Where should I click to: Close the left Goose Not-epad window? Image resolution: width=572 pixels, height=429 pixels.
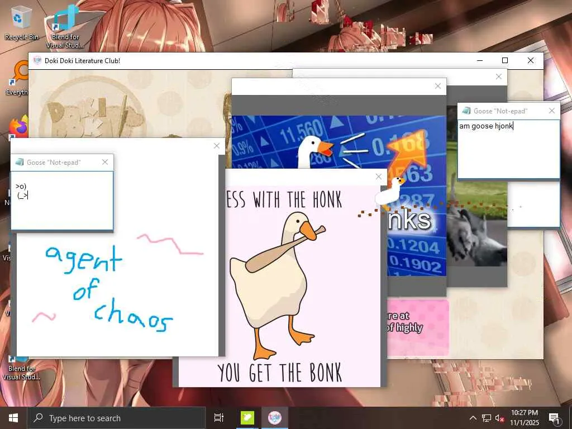pyautogui.click(x=105, y=162)
